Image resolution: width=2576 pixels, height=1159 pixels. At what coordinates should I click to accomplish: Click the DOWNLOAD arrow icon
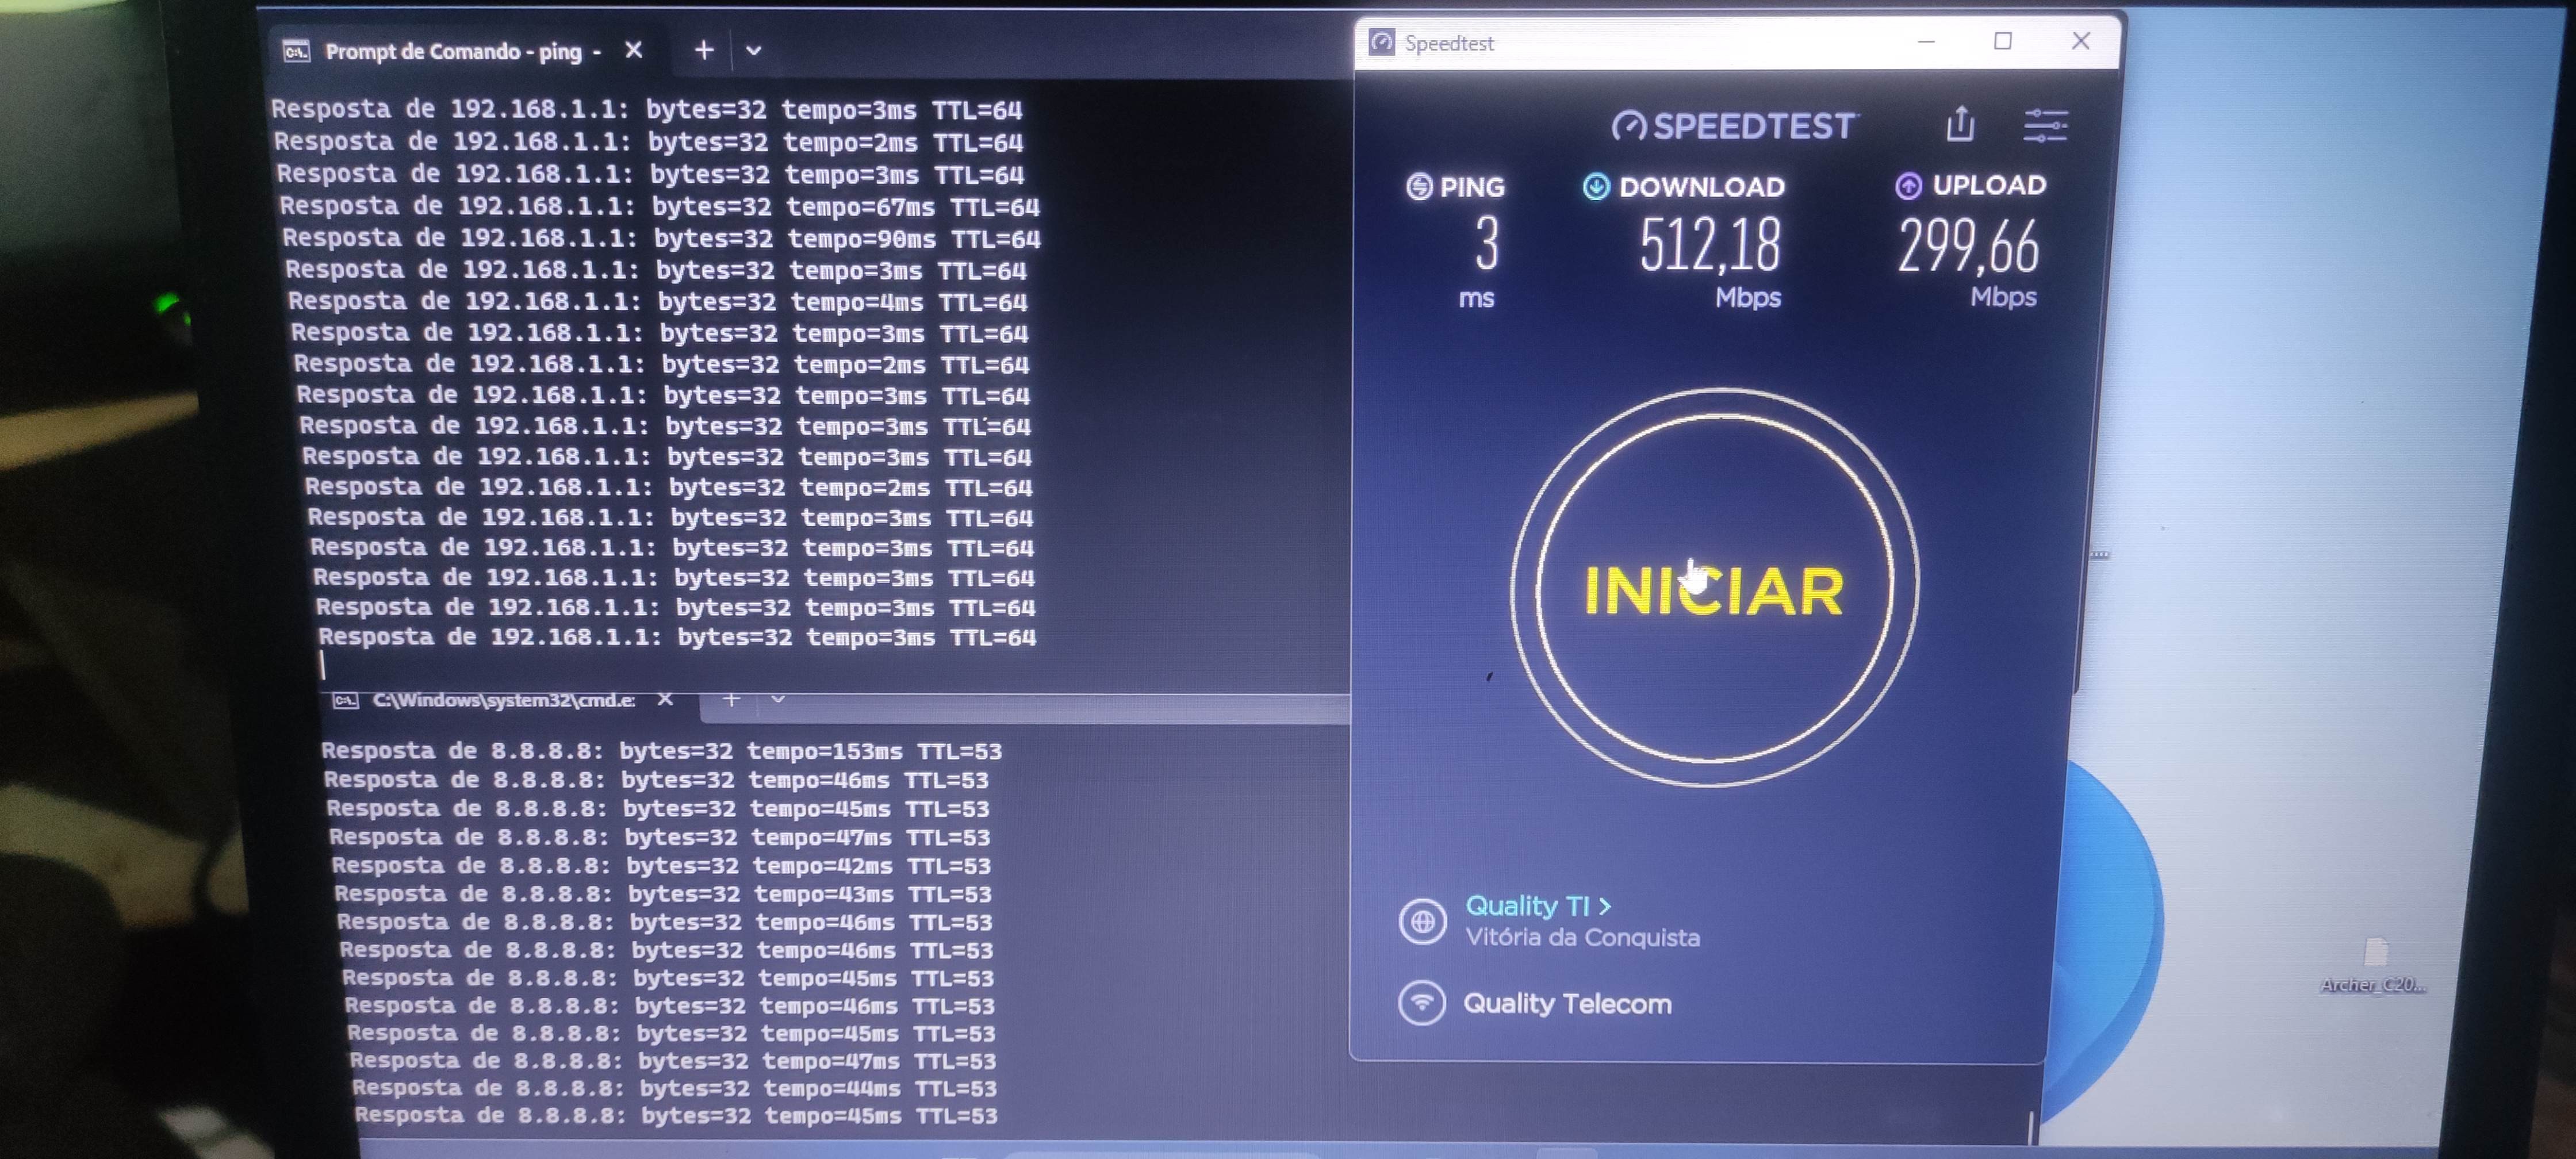click(1596, 187)
